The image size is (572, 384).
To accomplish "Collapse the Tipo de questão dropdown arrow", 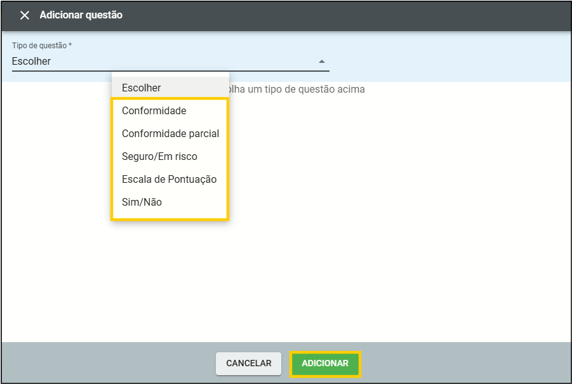I will click(x=321, y=62).
